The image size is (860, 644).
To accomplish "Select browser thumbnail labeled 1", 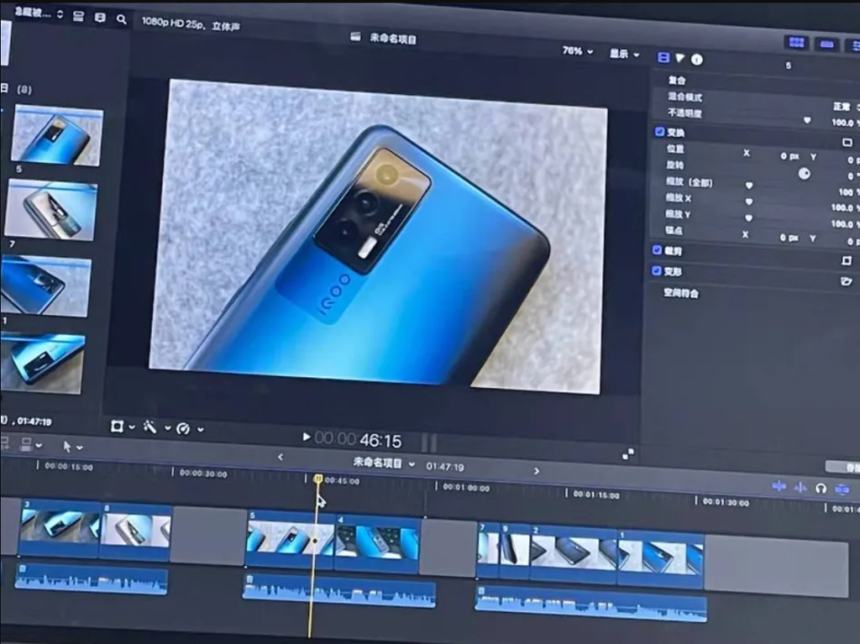I will (45, 285).
